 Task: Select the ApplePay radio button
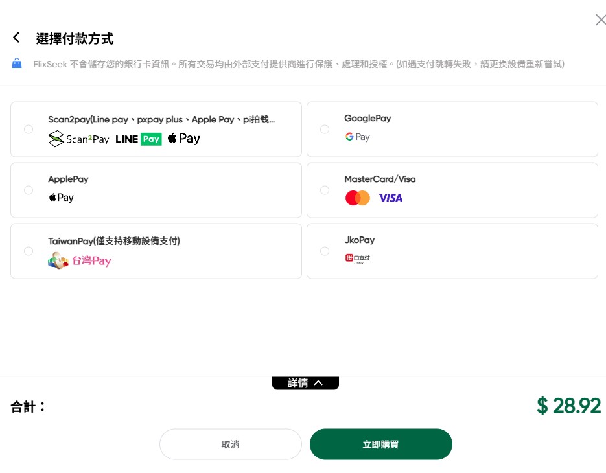pyautogui.click(x=29, y=190)
